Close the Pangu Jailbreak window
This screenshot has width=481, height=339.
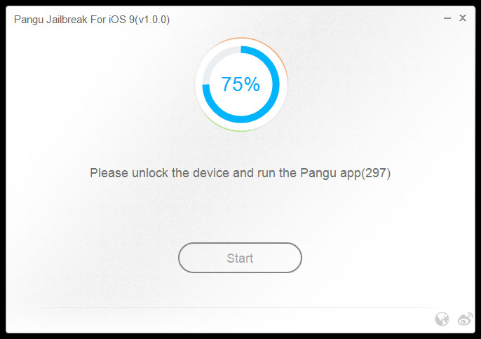[463, 19]
